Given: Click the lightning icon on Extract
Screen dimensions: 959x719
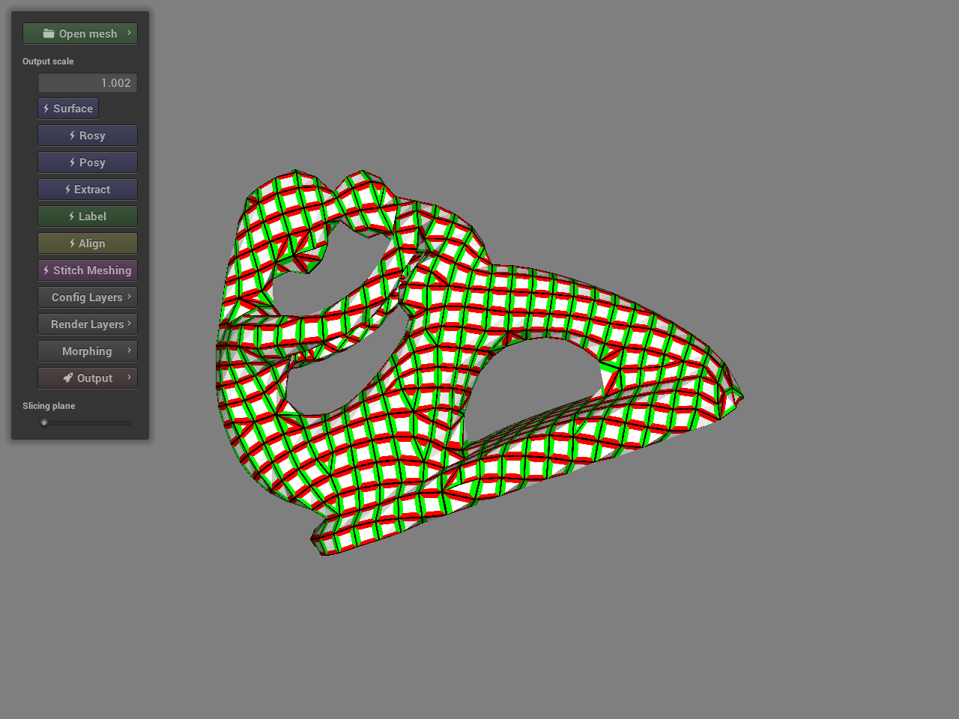Looking at the screenshot, I should 67,189.
